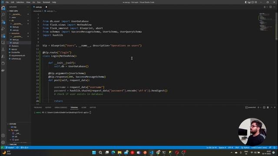
Task: Click the Windows Start button
Action: coord(94,153)
